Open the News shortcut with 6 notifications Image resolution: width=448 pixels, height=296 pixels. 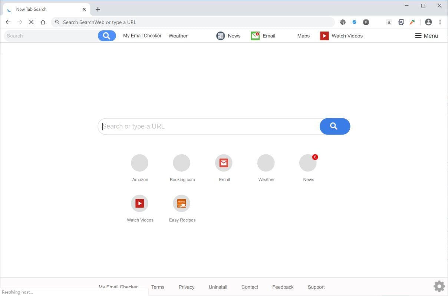tap(308, 163)
